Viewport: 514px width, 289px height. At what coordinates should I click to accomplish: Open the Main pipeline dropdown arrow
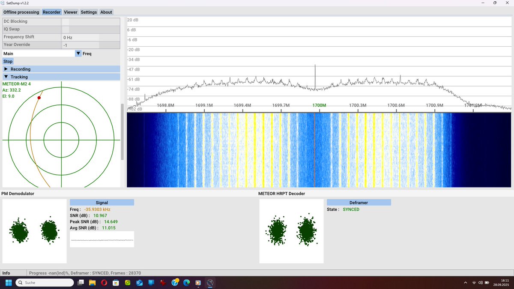[x=78, y=54]
